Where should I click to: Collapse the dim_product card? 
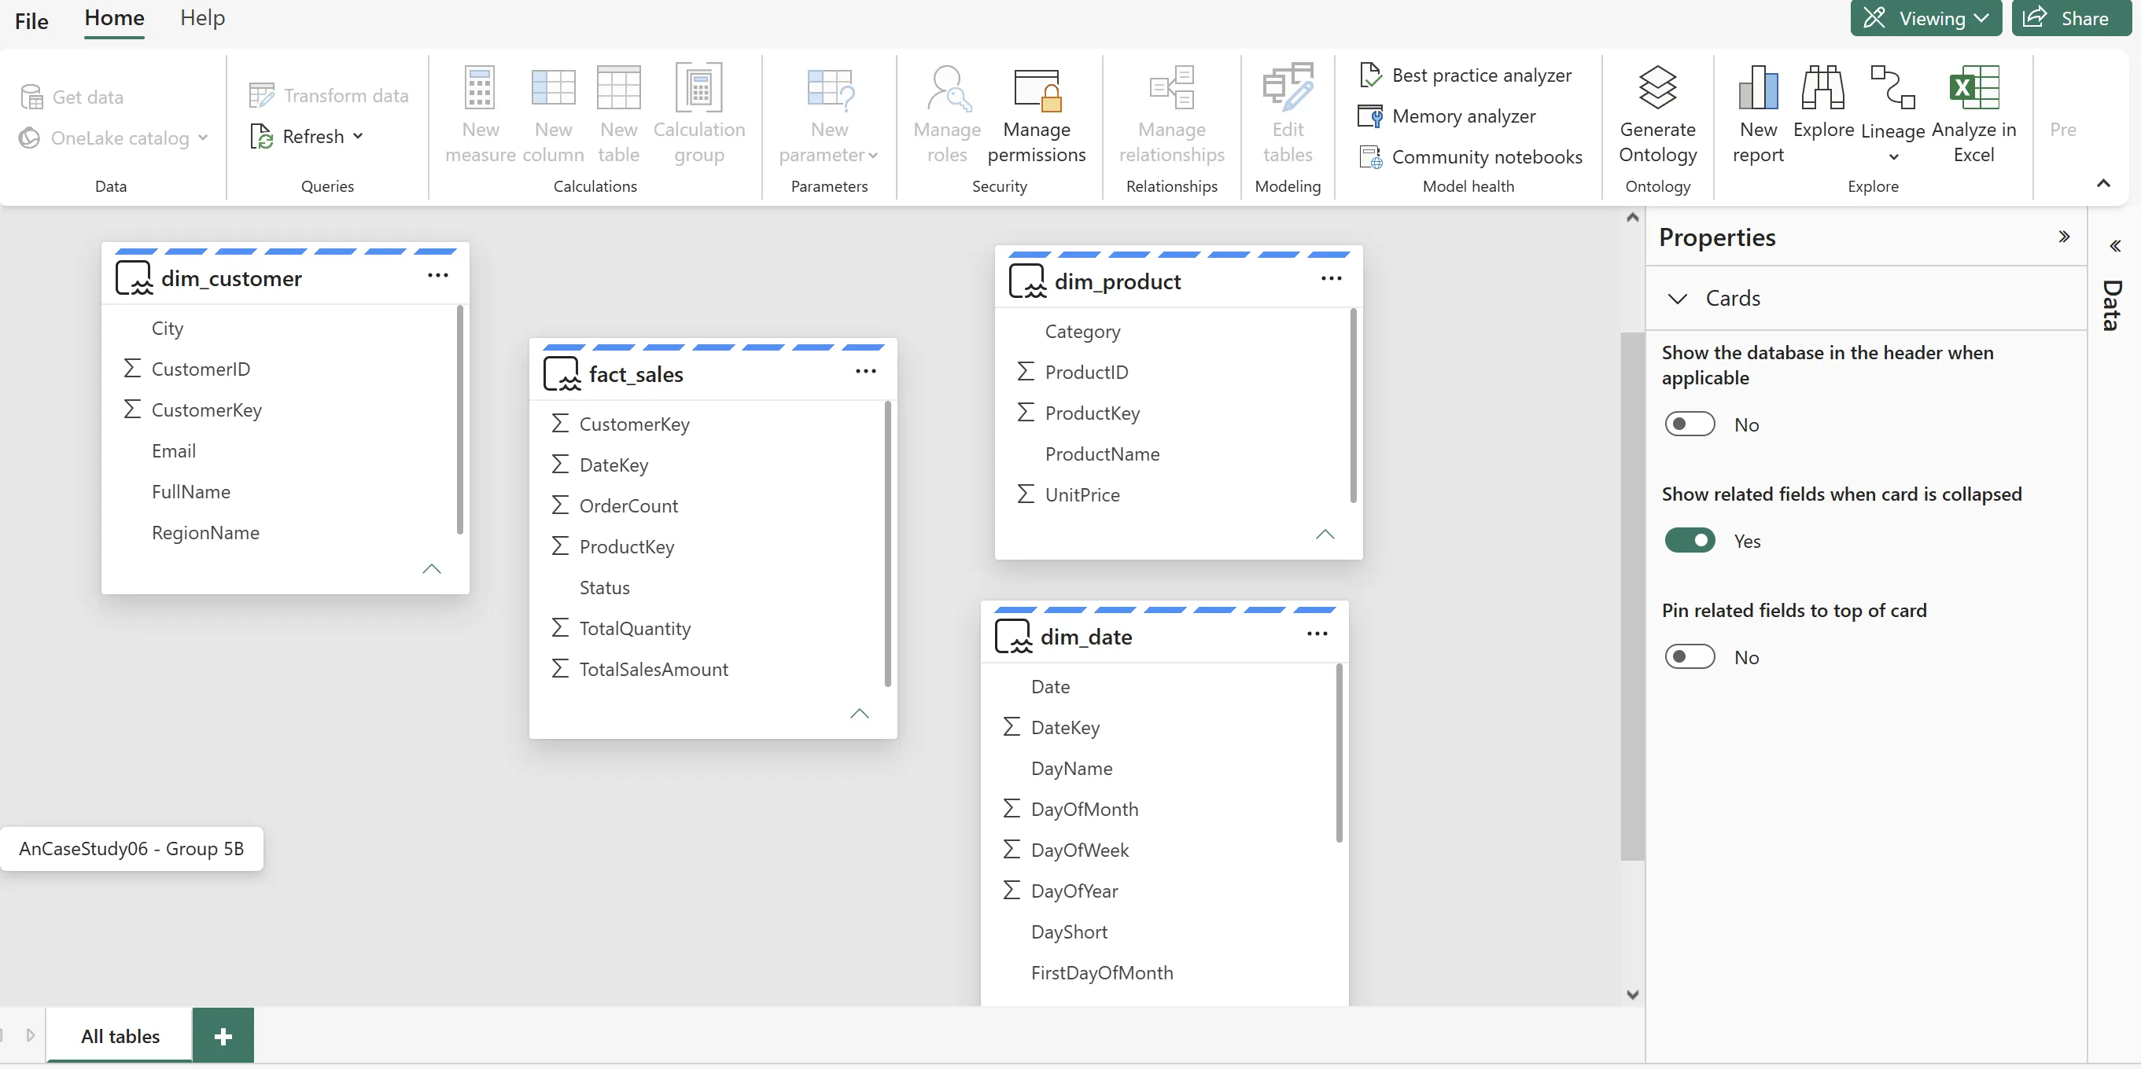[x=1325, y=534]
